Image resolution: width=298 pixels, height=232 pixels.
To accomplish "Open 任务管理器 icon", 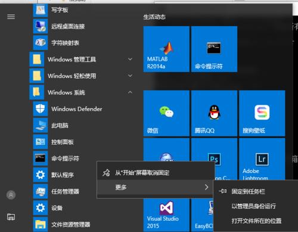I will pyautogui.click(x=41, y=191).
